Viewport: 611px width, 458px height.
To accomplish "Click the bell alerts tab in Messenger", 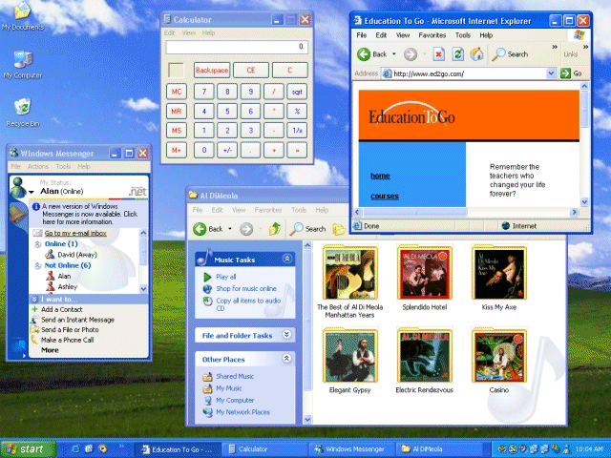I will coord(17,213).
